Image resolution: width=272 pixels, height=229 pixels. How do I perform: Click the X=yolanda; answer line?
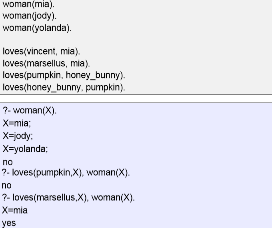pos(25,149)
